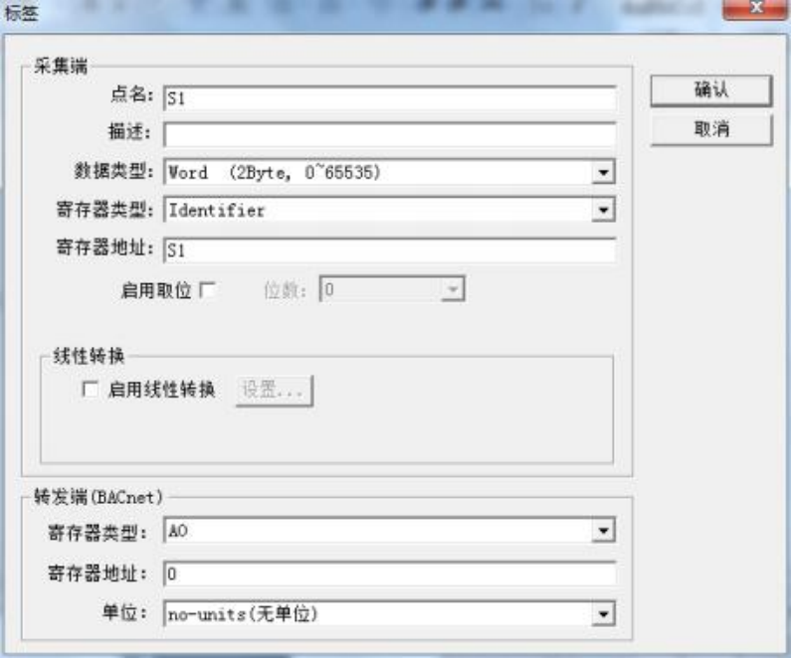The height and width of the screenshot is (658, 792).
Task: Click the 点名 input field containing S1
Action: click(389, 97)
